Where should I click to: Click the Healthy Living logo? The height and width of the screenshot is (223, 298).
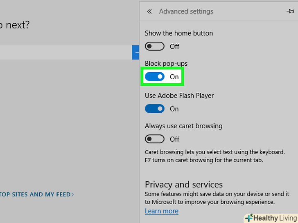[271, 218]
